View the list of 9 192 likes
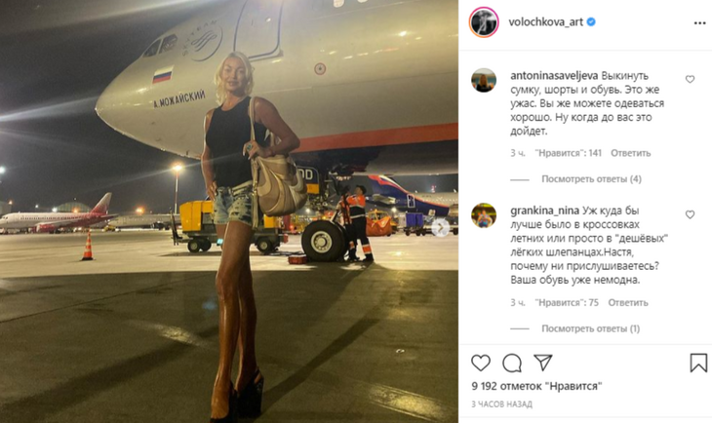 pos(536,386)
